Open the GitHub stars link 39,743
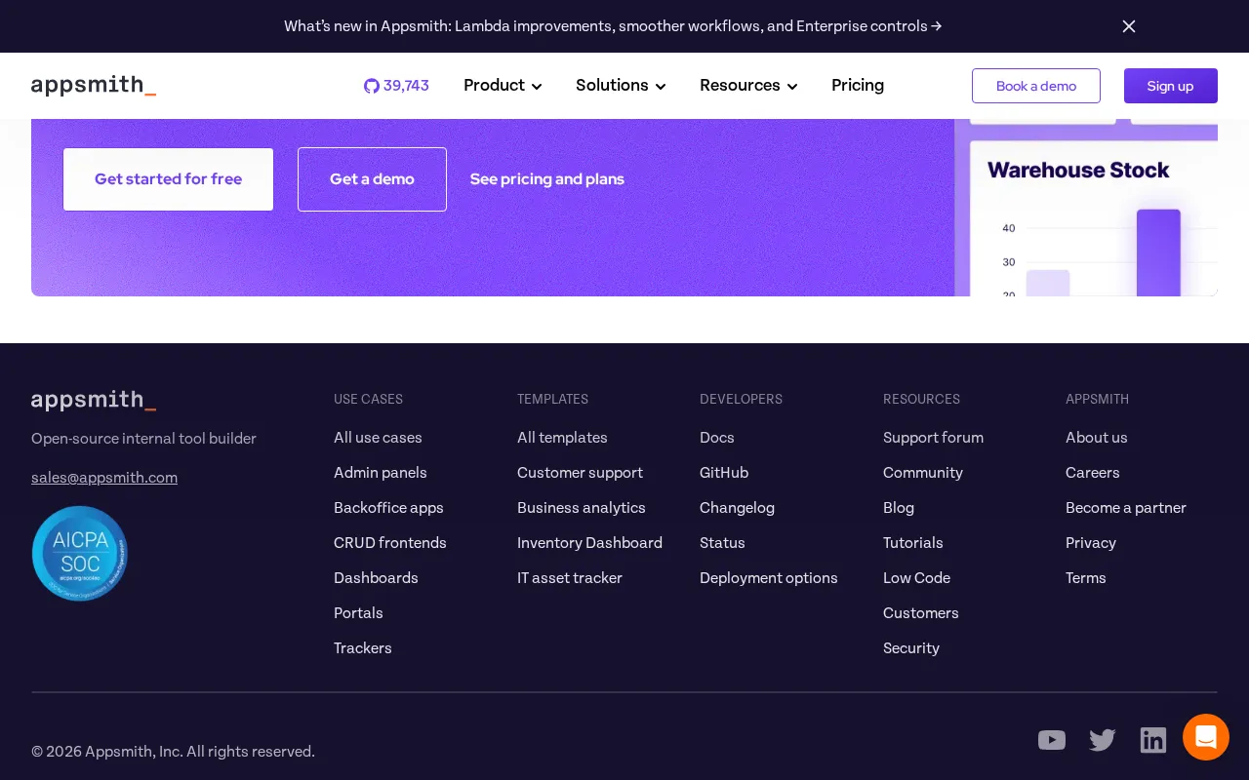The image size is (1249, 780). point(396,86)
